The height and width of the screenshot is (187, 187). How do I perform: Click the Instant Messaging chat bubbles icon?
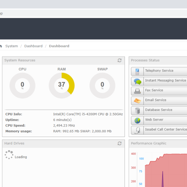pyautogui.click(x=137, y=81)
